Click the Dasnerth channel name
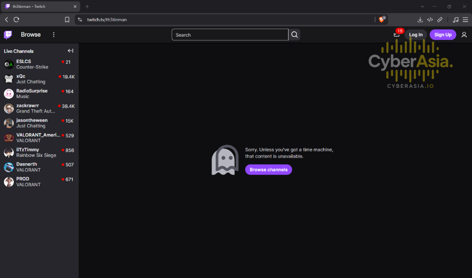472x278 pixels. 26,164
